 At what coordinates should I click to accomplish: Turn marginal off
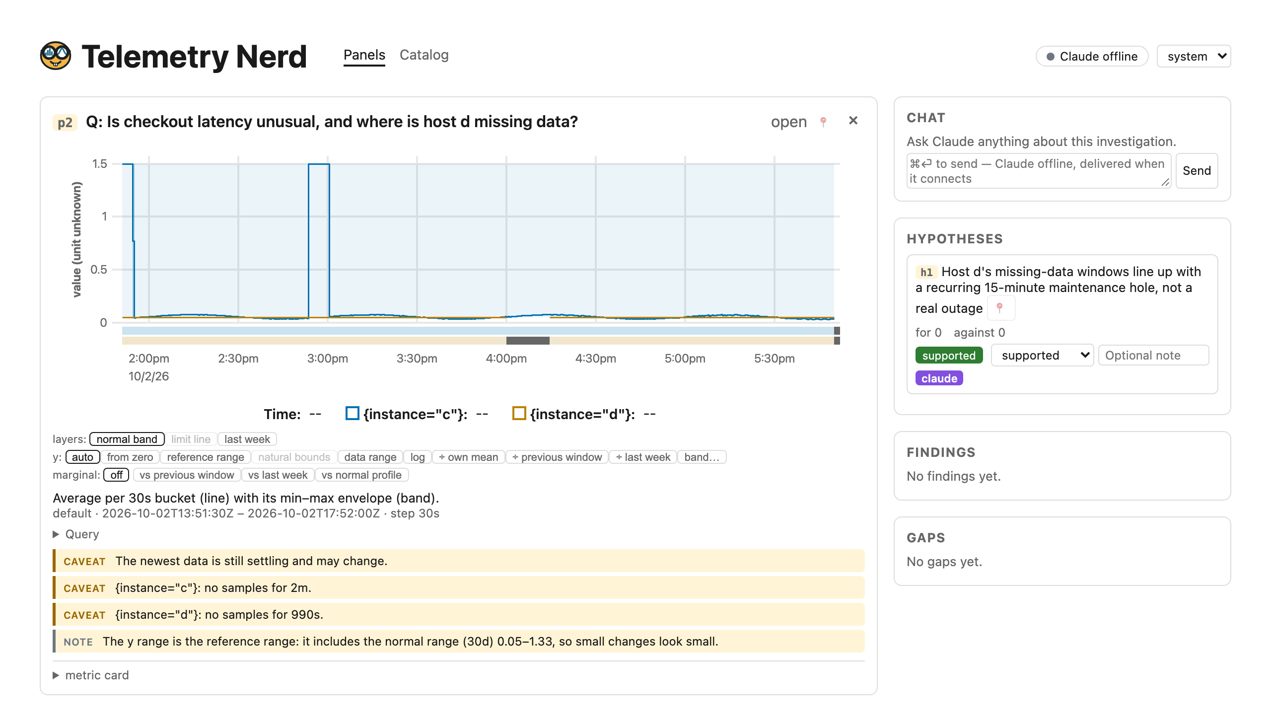click(116, 475)
